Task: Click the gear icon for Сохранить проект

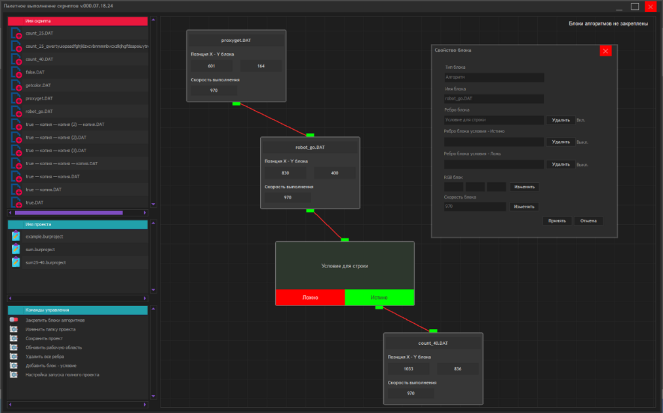Action: 14,338
